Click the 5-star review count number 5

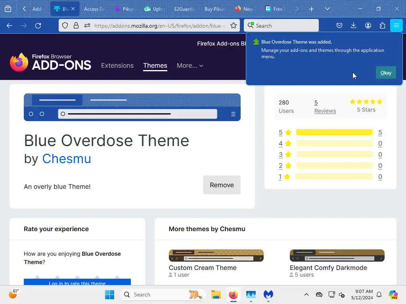(380, 132)
